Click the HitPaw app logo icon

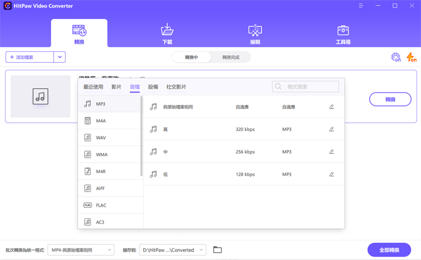click(7, 6)
